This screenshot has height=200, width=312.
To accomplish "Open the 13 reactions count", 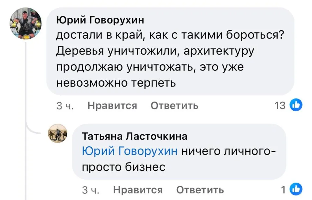I will pyautogui.click(x=280, y=106).
